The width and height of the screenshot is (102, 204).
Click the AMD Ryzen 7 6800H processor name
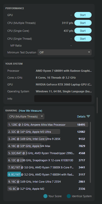point(64,71)
